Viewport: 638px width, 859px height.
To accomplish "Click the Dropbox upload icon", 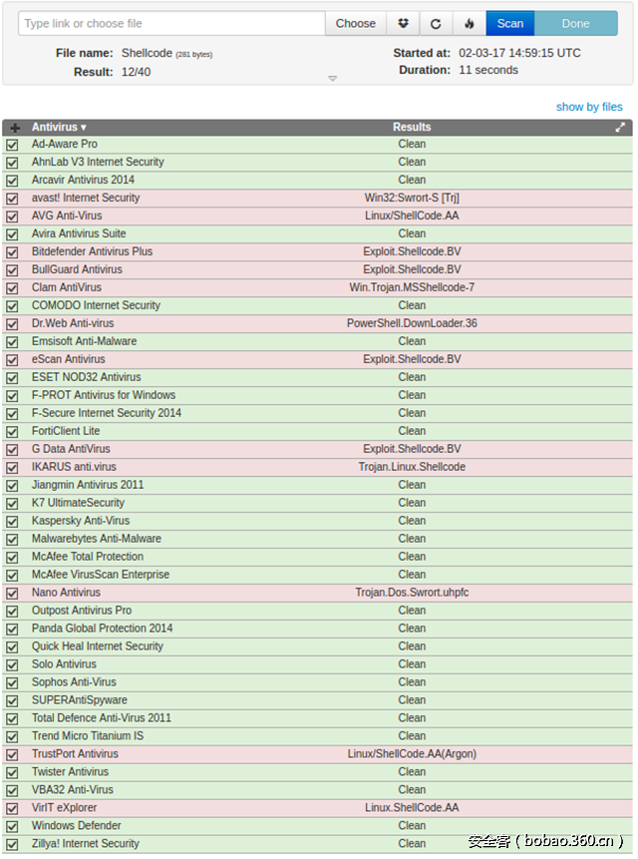I will [x=403, y=24].
